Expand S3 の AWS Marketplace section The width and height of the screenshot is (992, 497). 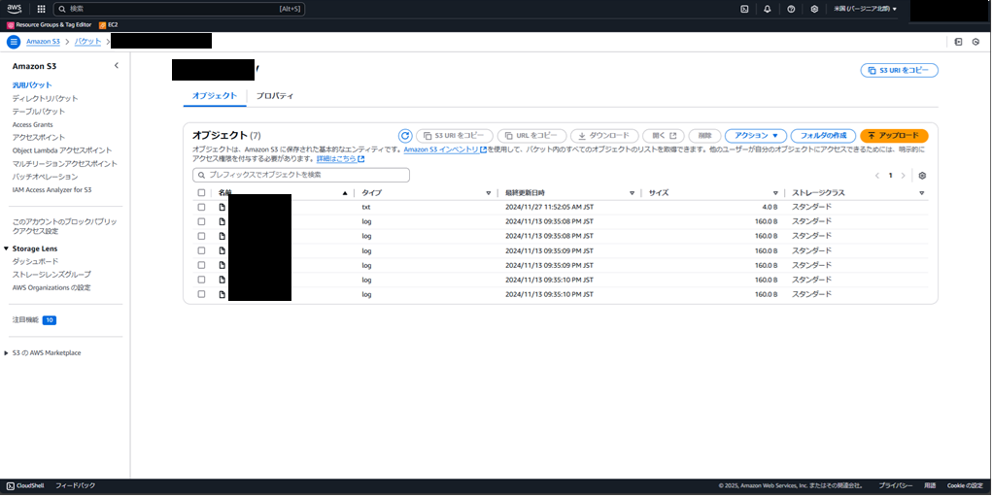(x=7, y=352)
